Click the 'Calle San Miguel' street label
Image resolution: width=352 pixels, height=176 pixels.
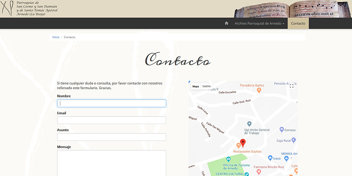click(215, 128)
